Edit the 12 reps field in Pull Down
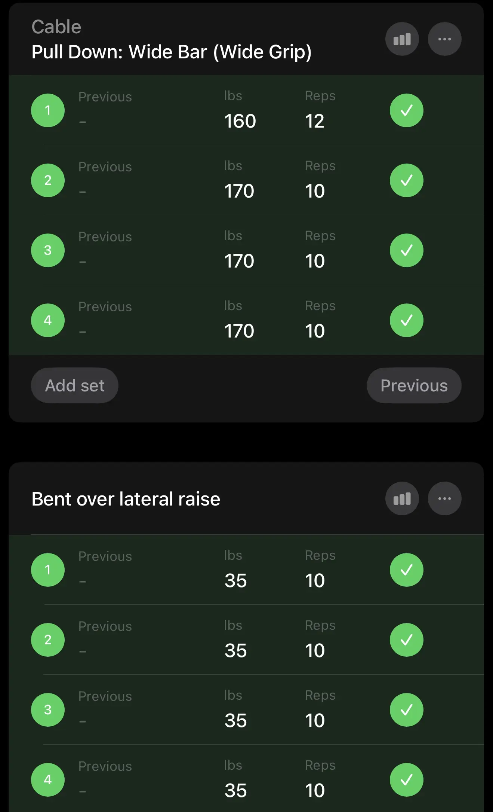 (x=314, y=121)
